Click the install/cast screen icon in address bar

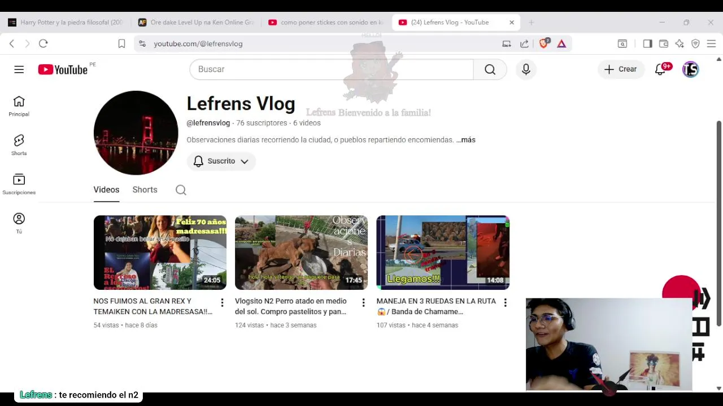click(507, 43)
